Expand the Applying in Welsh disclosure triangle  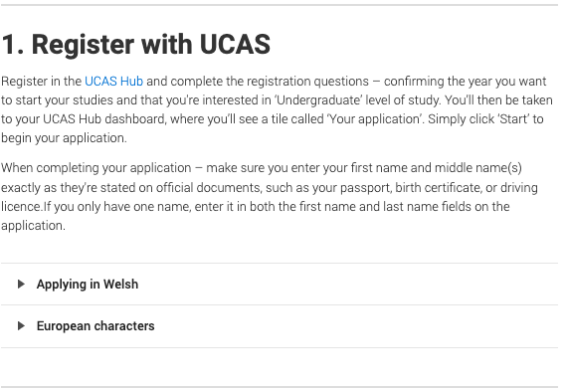pos(21,285)
